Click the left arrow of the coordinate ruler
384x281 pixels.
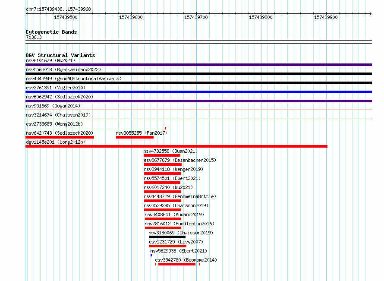(x=27, y=13)
